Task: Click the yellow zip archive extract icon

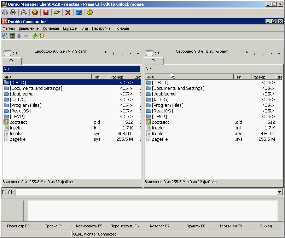Action: (41, 36)
